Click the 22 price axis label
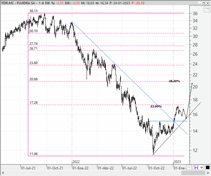The width and height of the screenshot is (211, 176). pos(195,75)
